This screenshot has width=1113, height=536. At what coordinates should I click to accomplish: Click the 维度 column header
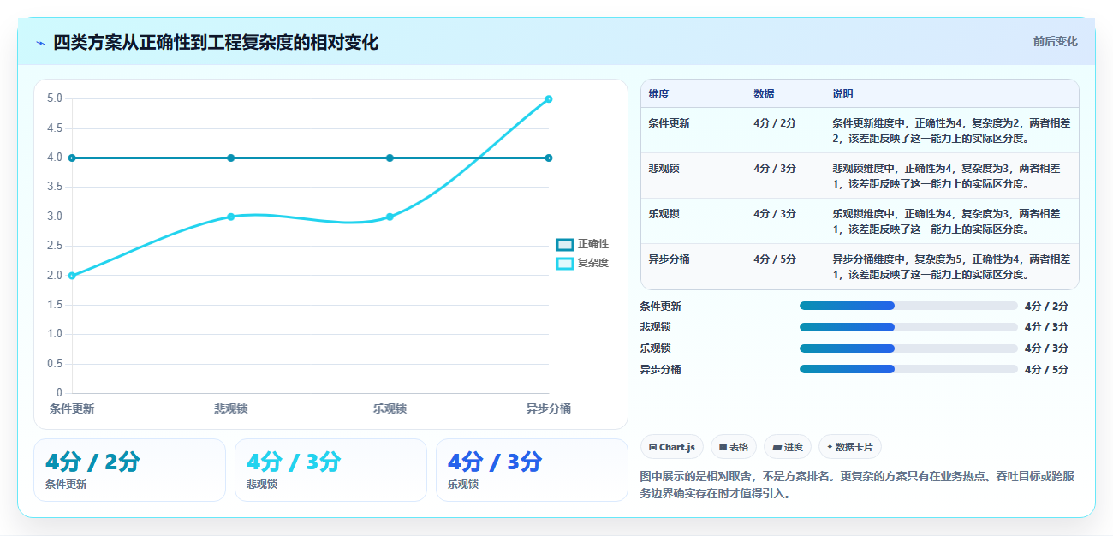pos(659,93)
